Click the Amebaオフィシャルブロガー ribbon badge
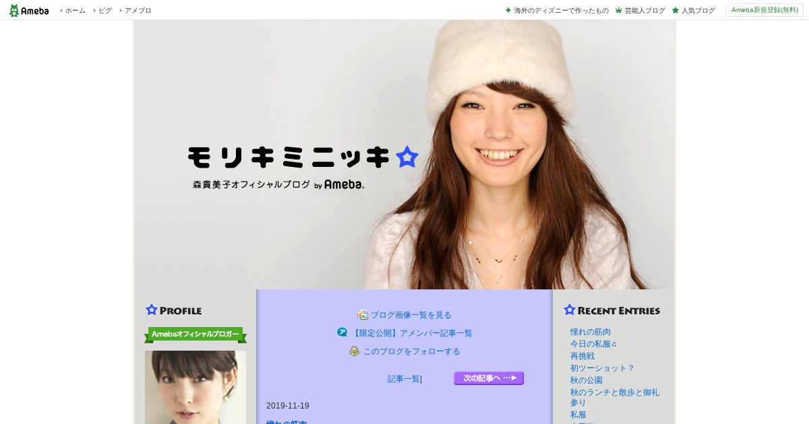This screenshot has width=809, height=424. point(196,334)
